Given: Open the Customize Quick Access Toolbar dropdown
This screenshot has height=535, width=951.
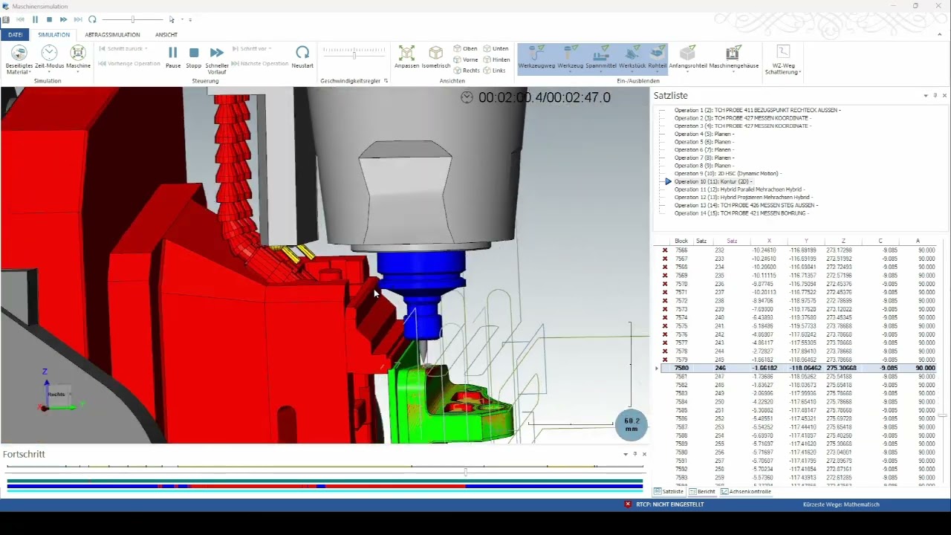Looking at the screenshot, I should pos(189,19).
